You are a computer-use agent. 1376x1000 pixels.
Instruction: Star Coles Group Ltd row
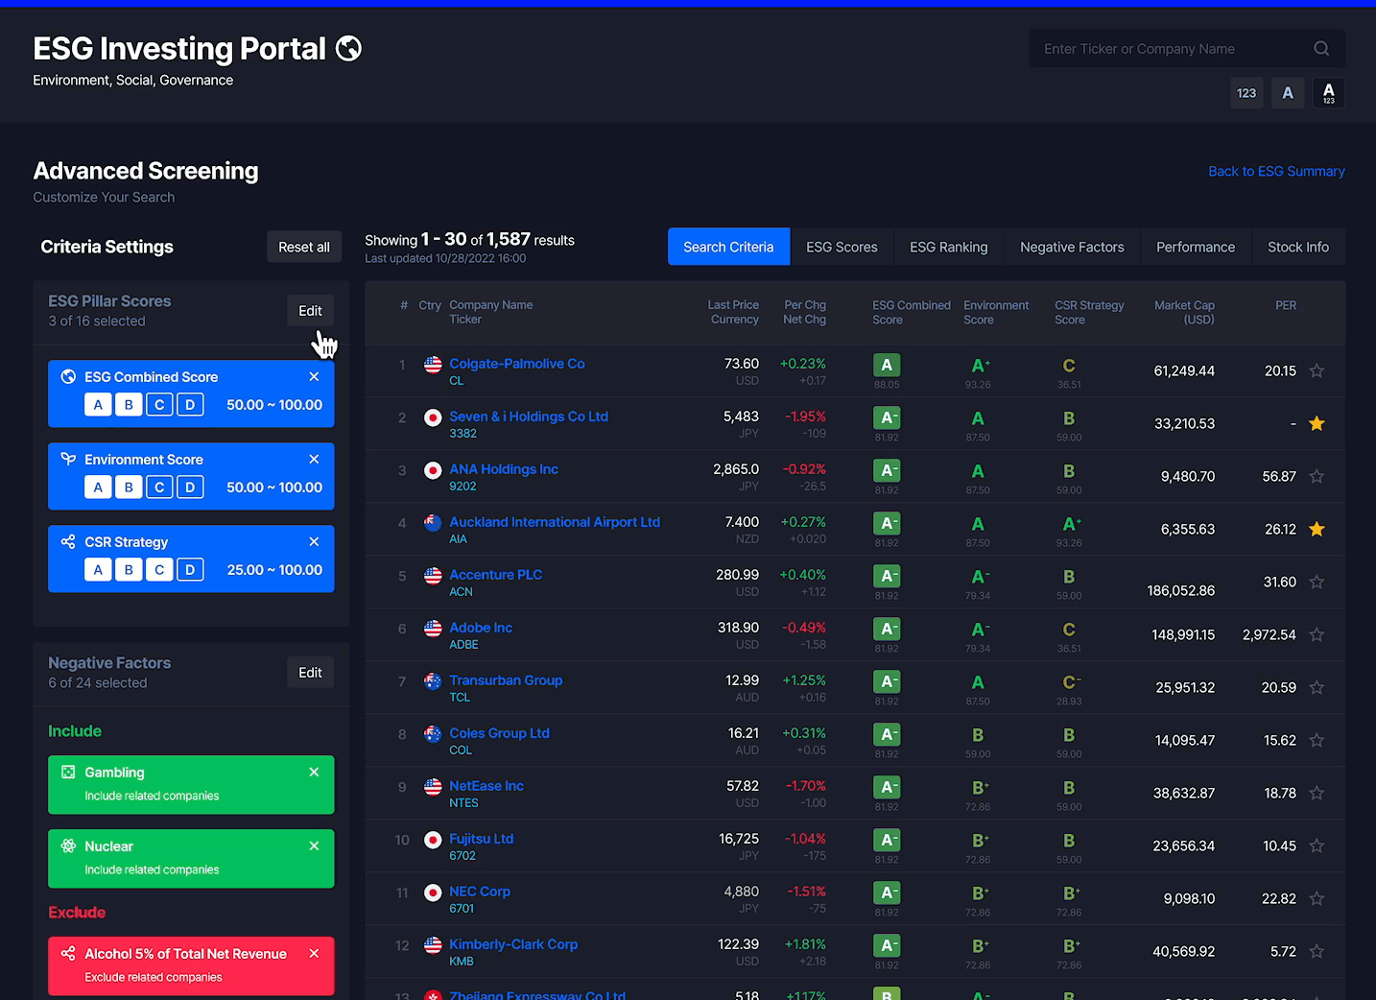click(1317, 740)
